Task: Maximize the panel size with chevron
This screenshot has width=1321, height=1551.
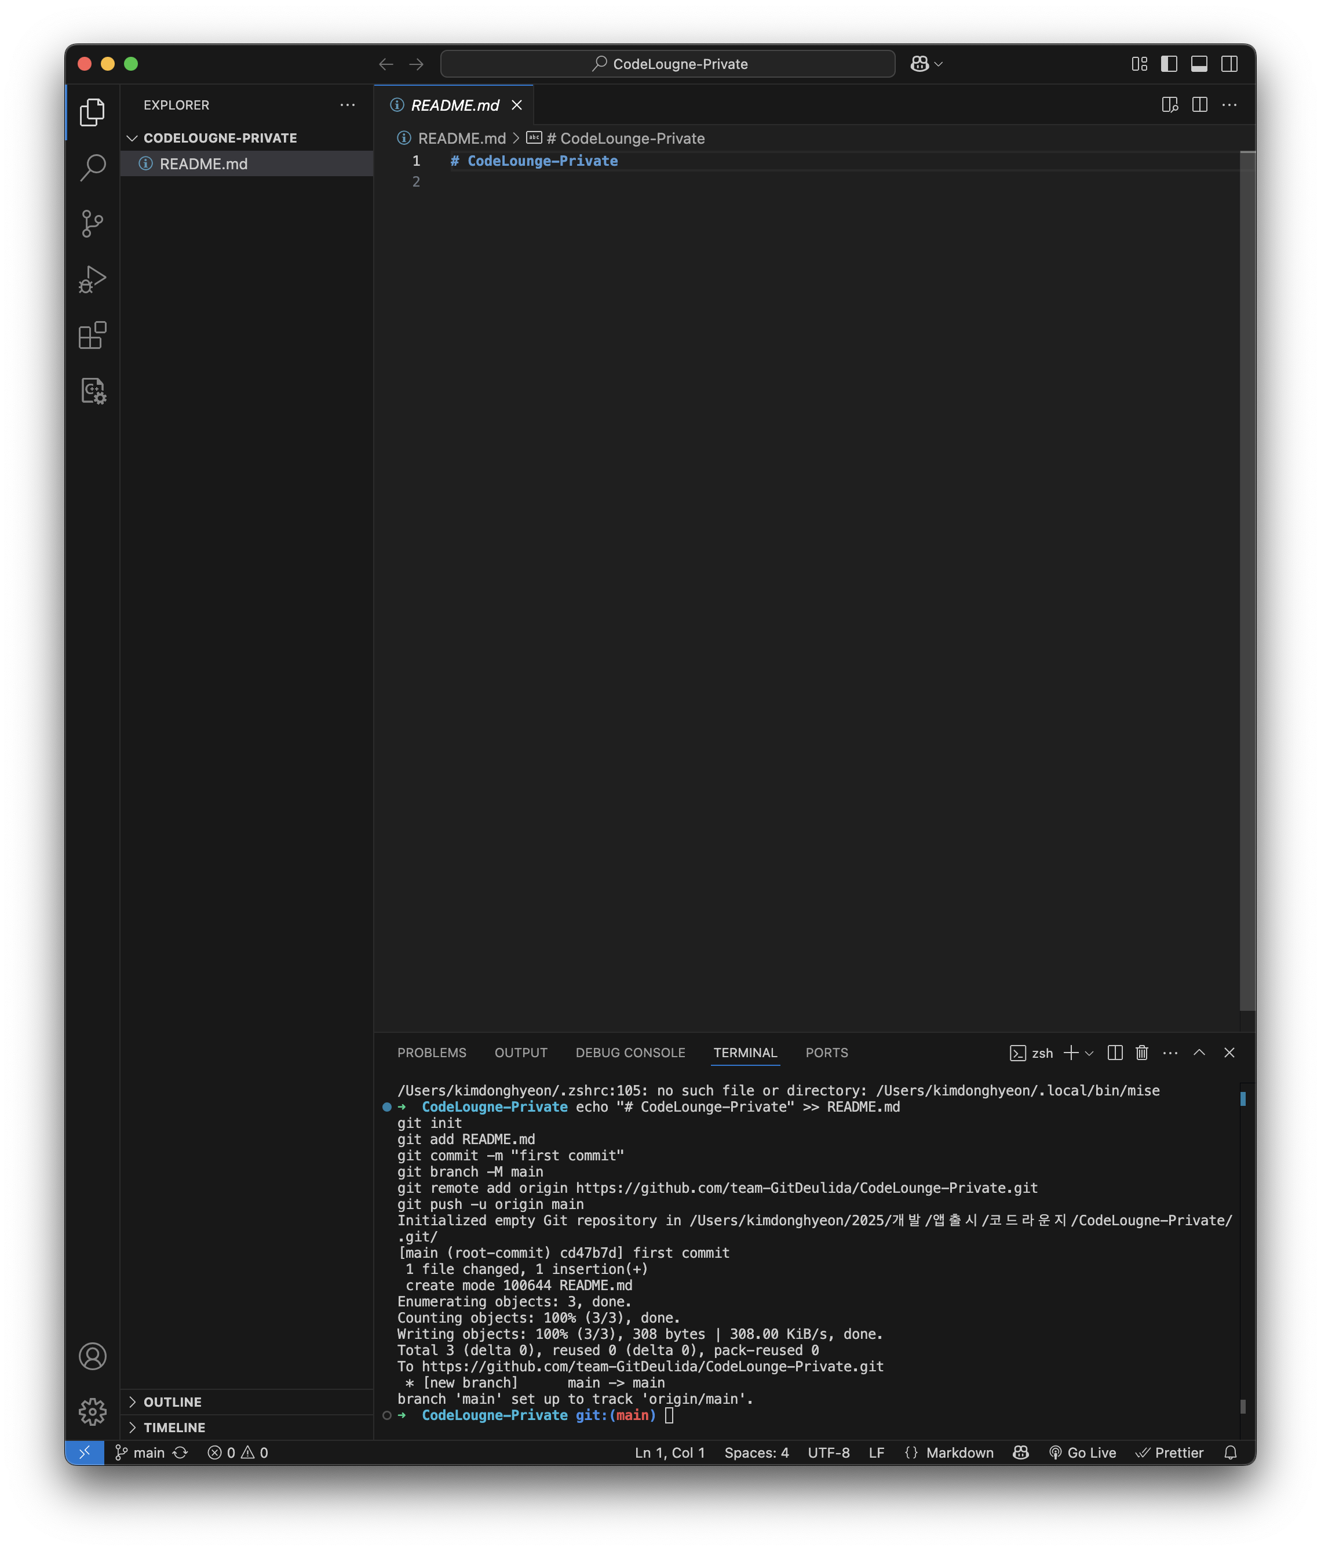Action: coord(1198,1053)
